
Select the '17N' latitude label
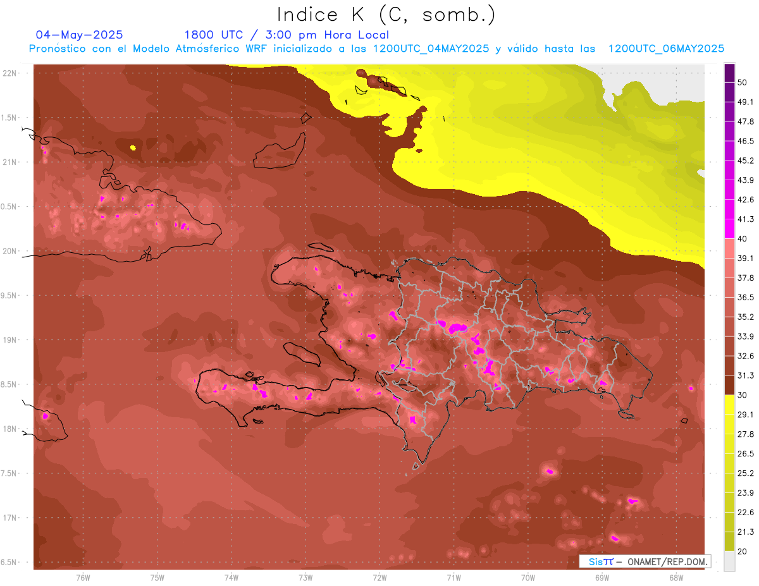(x=10, y=518)
